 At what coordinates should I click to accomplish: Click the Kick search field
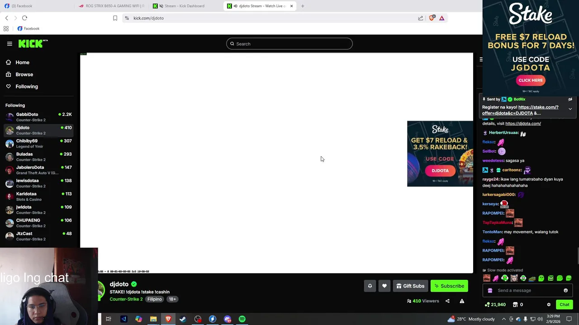[x=289, y=44]
